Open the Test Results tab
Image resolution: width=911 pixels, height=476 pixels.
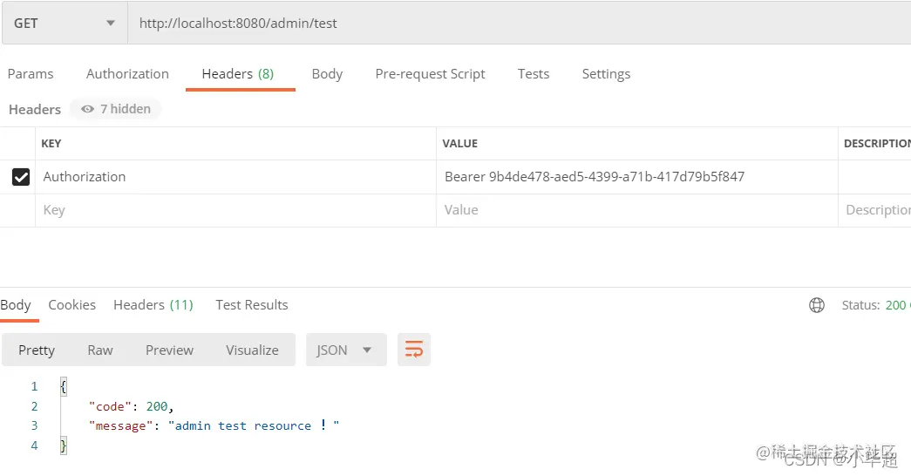point(252,304)
